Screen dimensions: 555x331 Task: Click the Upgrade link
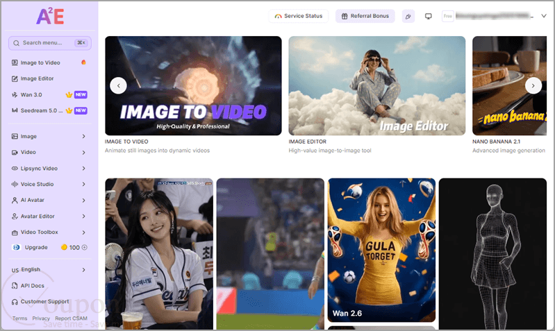tap(35, 247)
